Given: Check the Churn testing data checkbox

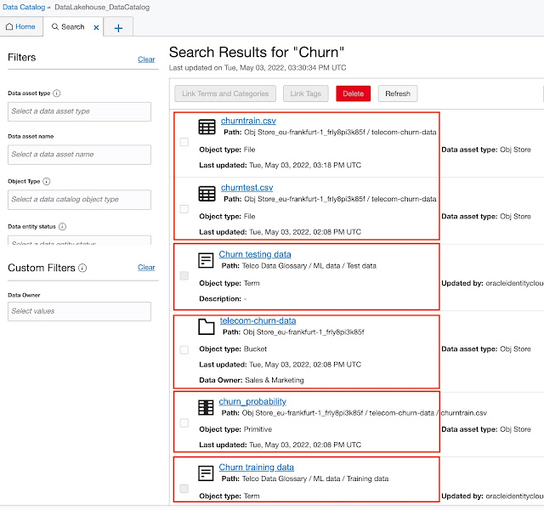Looking at the screenshot, I should (x=184, y=275).
